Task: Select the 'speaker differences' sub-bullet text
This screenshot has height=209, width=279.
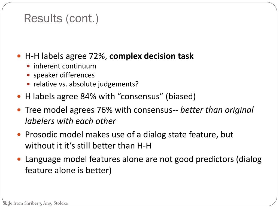Action: tap(64, 75)
